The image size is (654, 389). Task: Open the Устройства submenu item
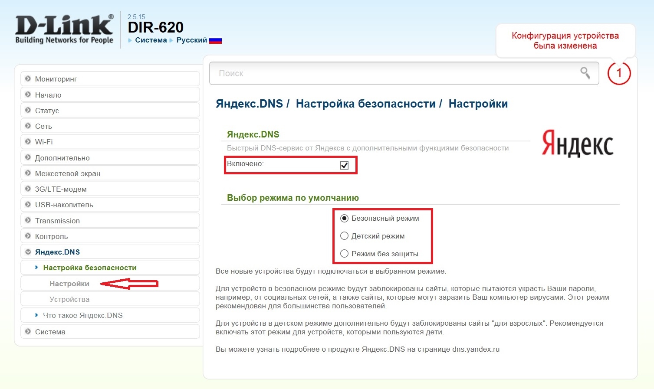point(69,299)
